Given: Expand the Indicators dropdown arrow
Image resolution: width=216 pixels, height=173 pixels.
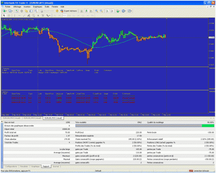Looking at the screenshot, I should (120, 11).
